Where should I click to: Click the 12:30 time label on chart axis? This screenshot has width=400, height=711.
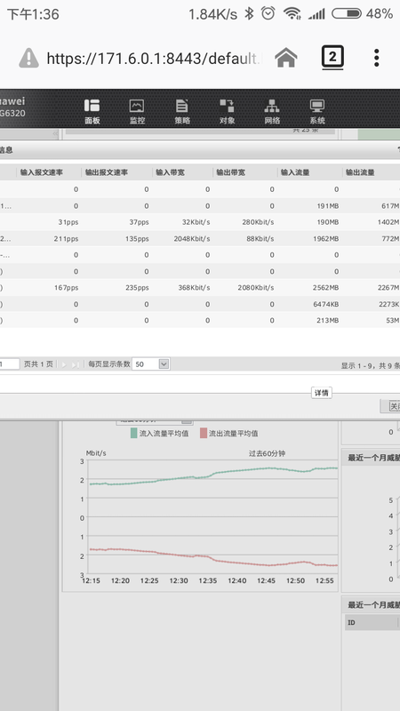pos(179,580)
